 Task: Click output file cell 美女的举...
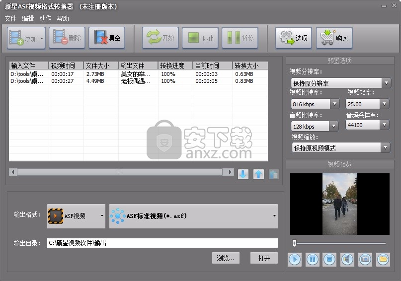pyautogui.click(x=136, y=74)
